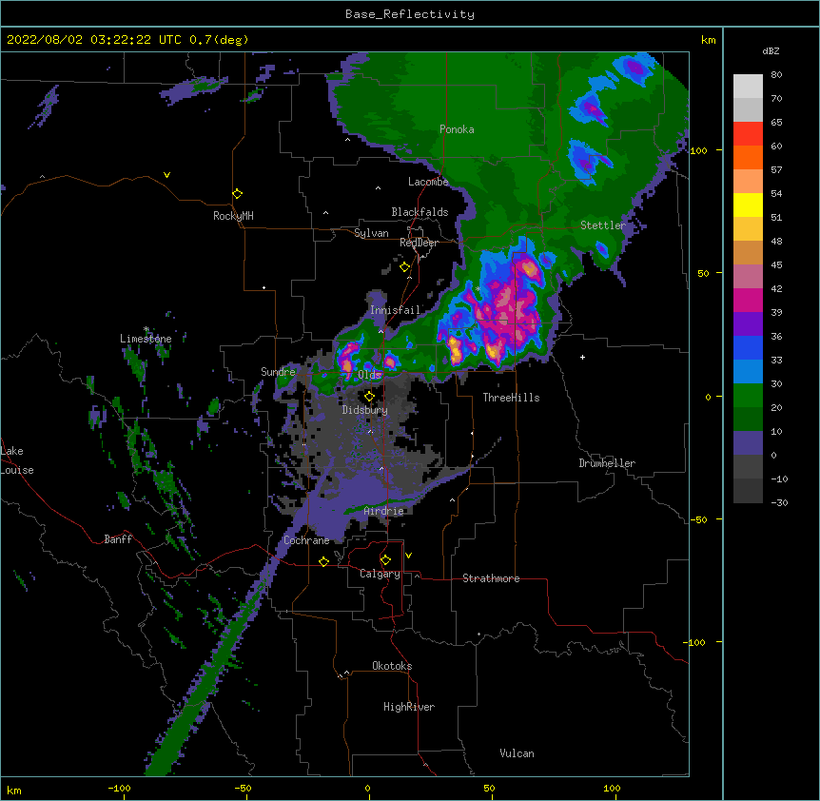Image resolution: width=820 pixels, height=801 pixels.
Task: Click the yellow diamond marker just south of RedDeer
Action: 404,267
